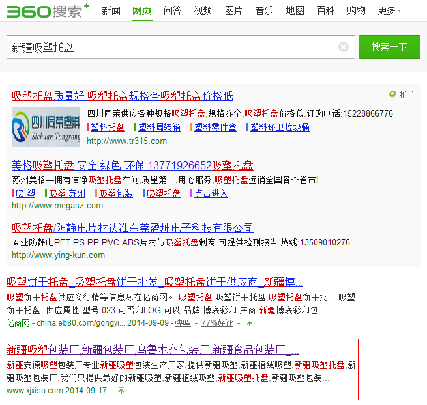Clear the search box with the X icon

(344, 47)
